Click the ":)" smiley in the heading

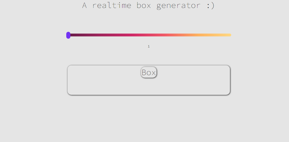(x=210, y=6)
